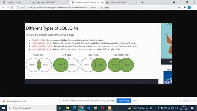Open the notification center icon
The width and height of the screenshot is (197, 111).
point(192,108)
